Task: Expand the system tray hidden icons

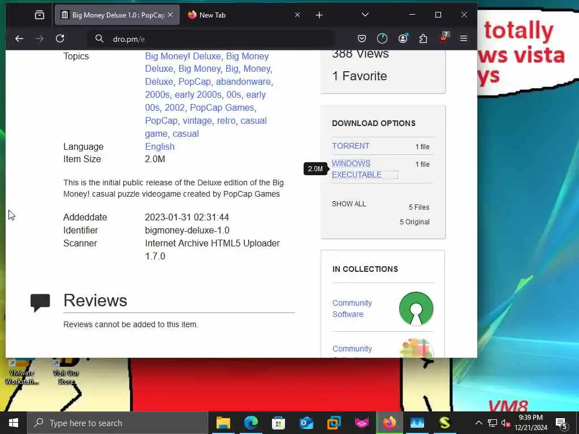Action: point(478,423)
